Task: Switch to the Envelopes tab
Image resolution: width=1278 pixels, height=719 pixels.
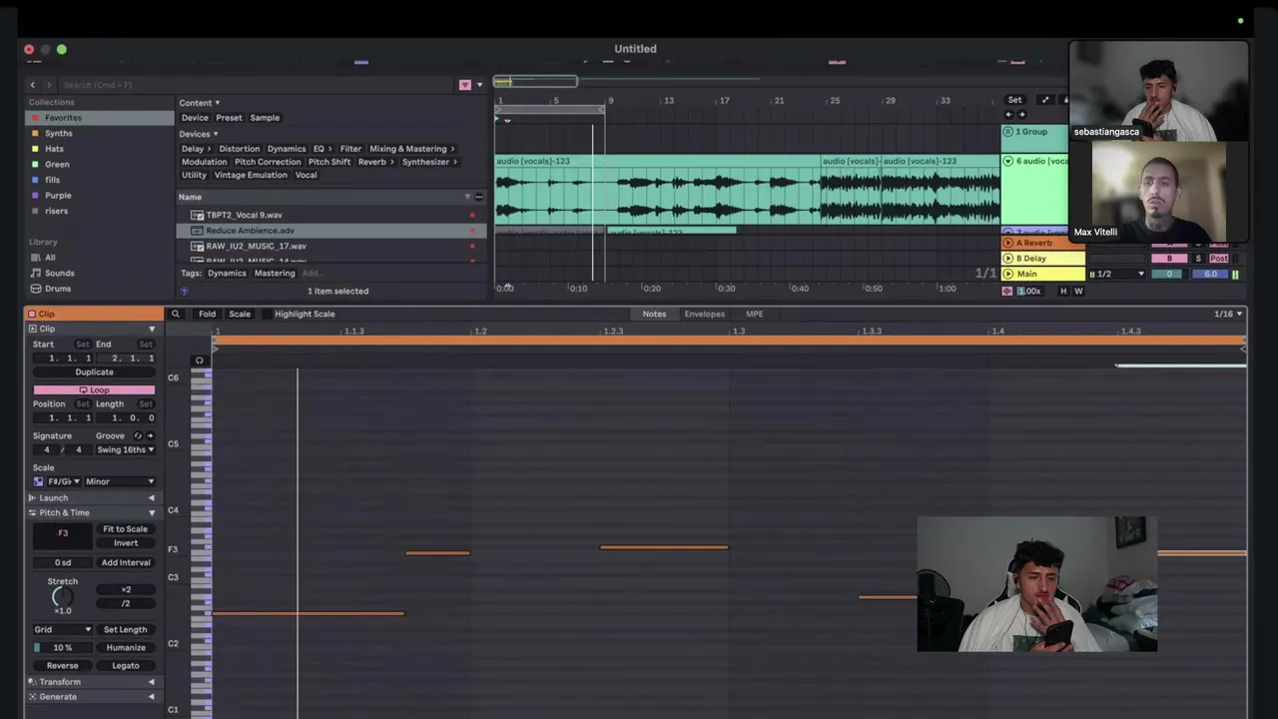Action: coord(704,314)
